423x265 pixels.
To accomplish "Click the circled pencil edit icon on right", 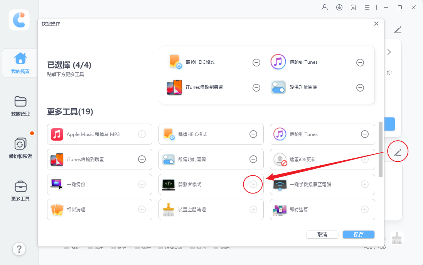I will point(398,153).
